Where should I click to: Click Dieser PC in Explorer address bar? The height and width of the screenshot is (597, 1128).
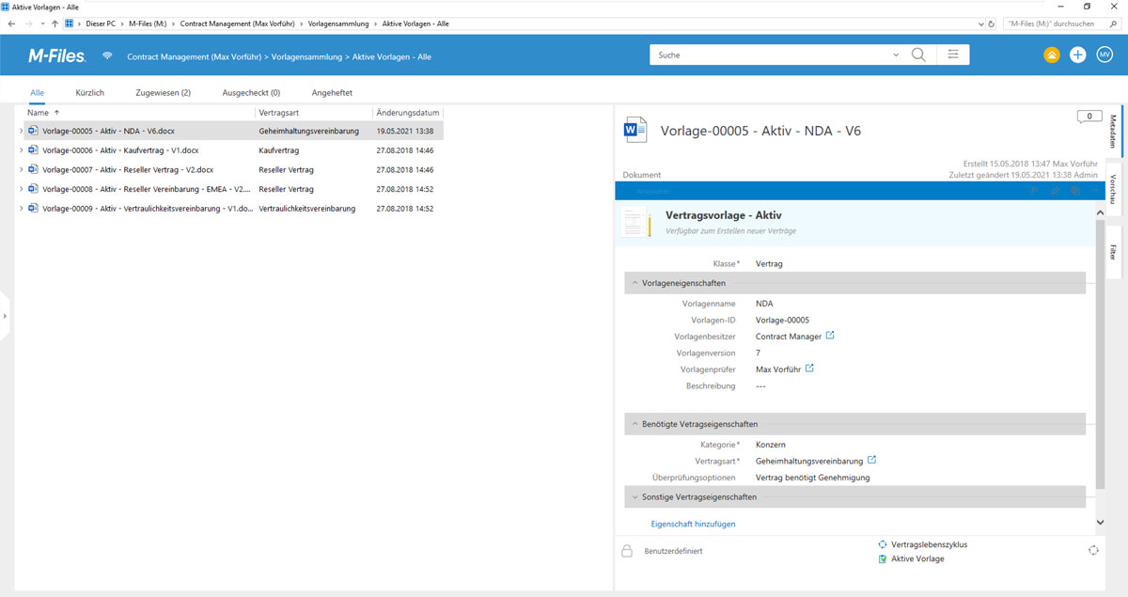[101, 23]
